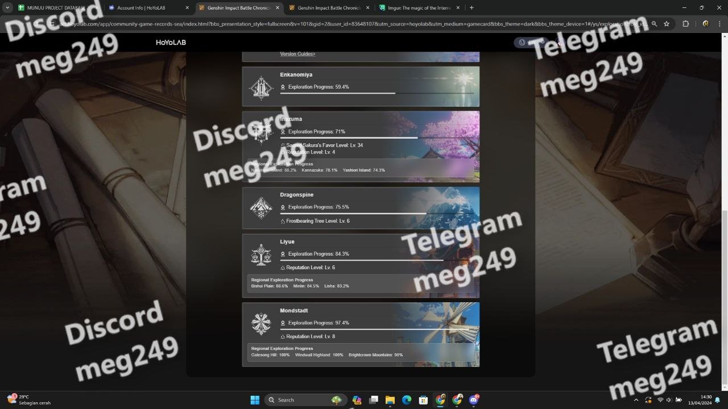728x409 pixels.
Task: Click the Enkanomiya exploration progress bar
Action: (377, 93)
